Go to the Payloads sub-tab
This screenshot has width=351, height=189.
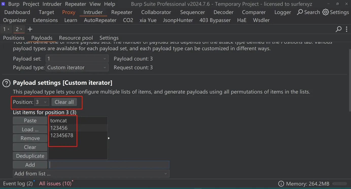[42, 38]
